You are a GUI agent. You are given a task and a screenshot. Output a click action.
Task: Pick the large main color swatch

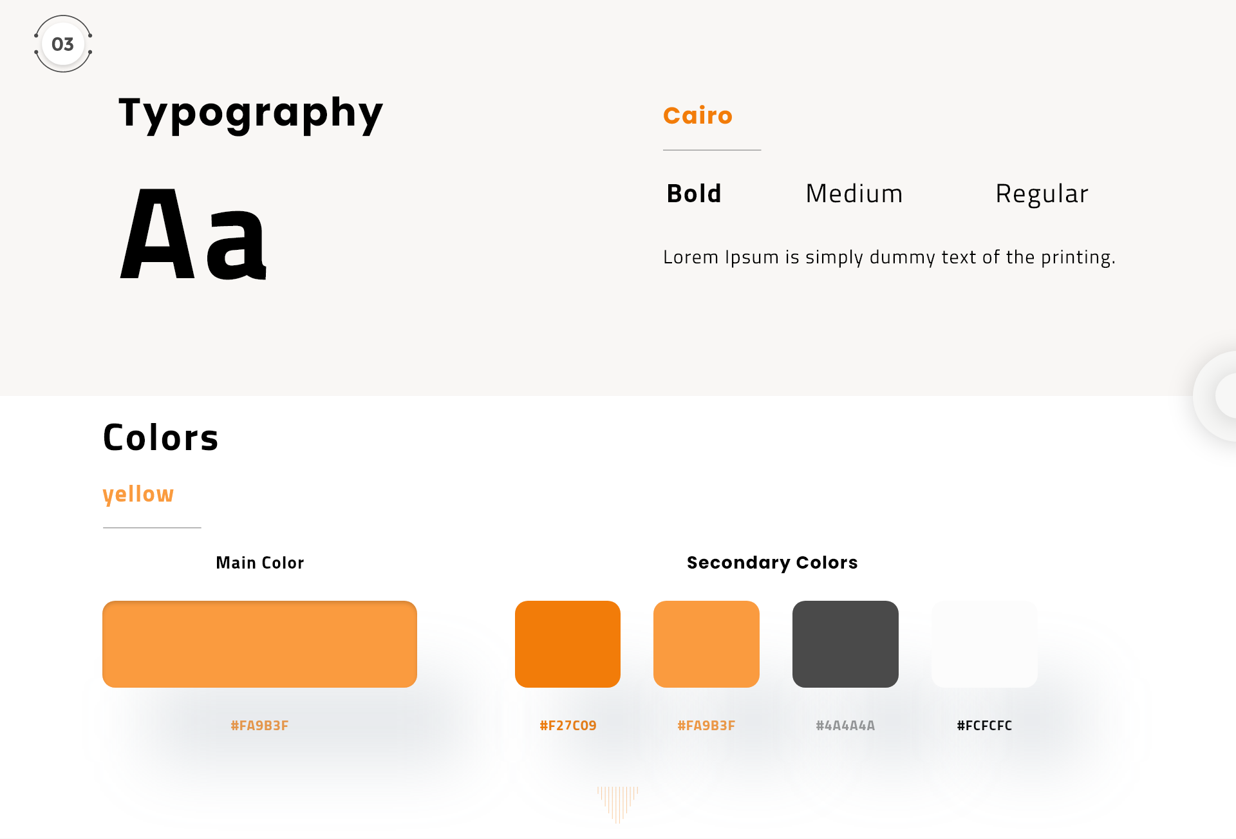coord(259,644)
